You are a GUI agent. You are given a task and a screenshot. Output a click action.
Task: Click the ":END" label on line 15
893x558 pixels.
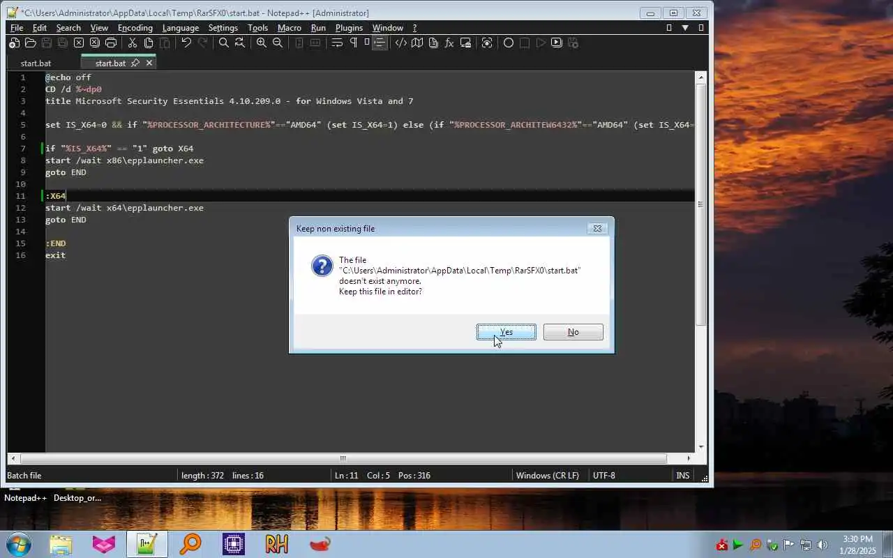tap(56, 243)
